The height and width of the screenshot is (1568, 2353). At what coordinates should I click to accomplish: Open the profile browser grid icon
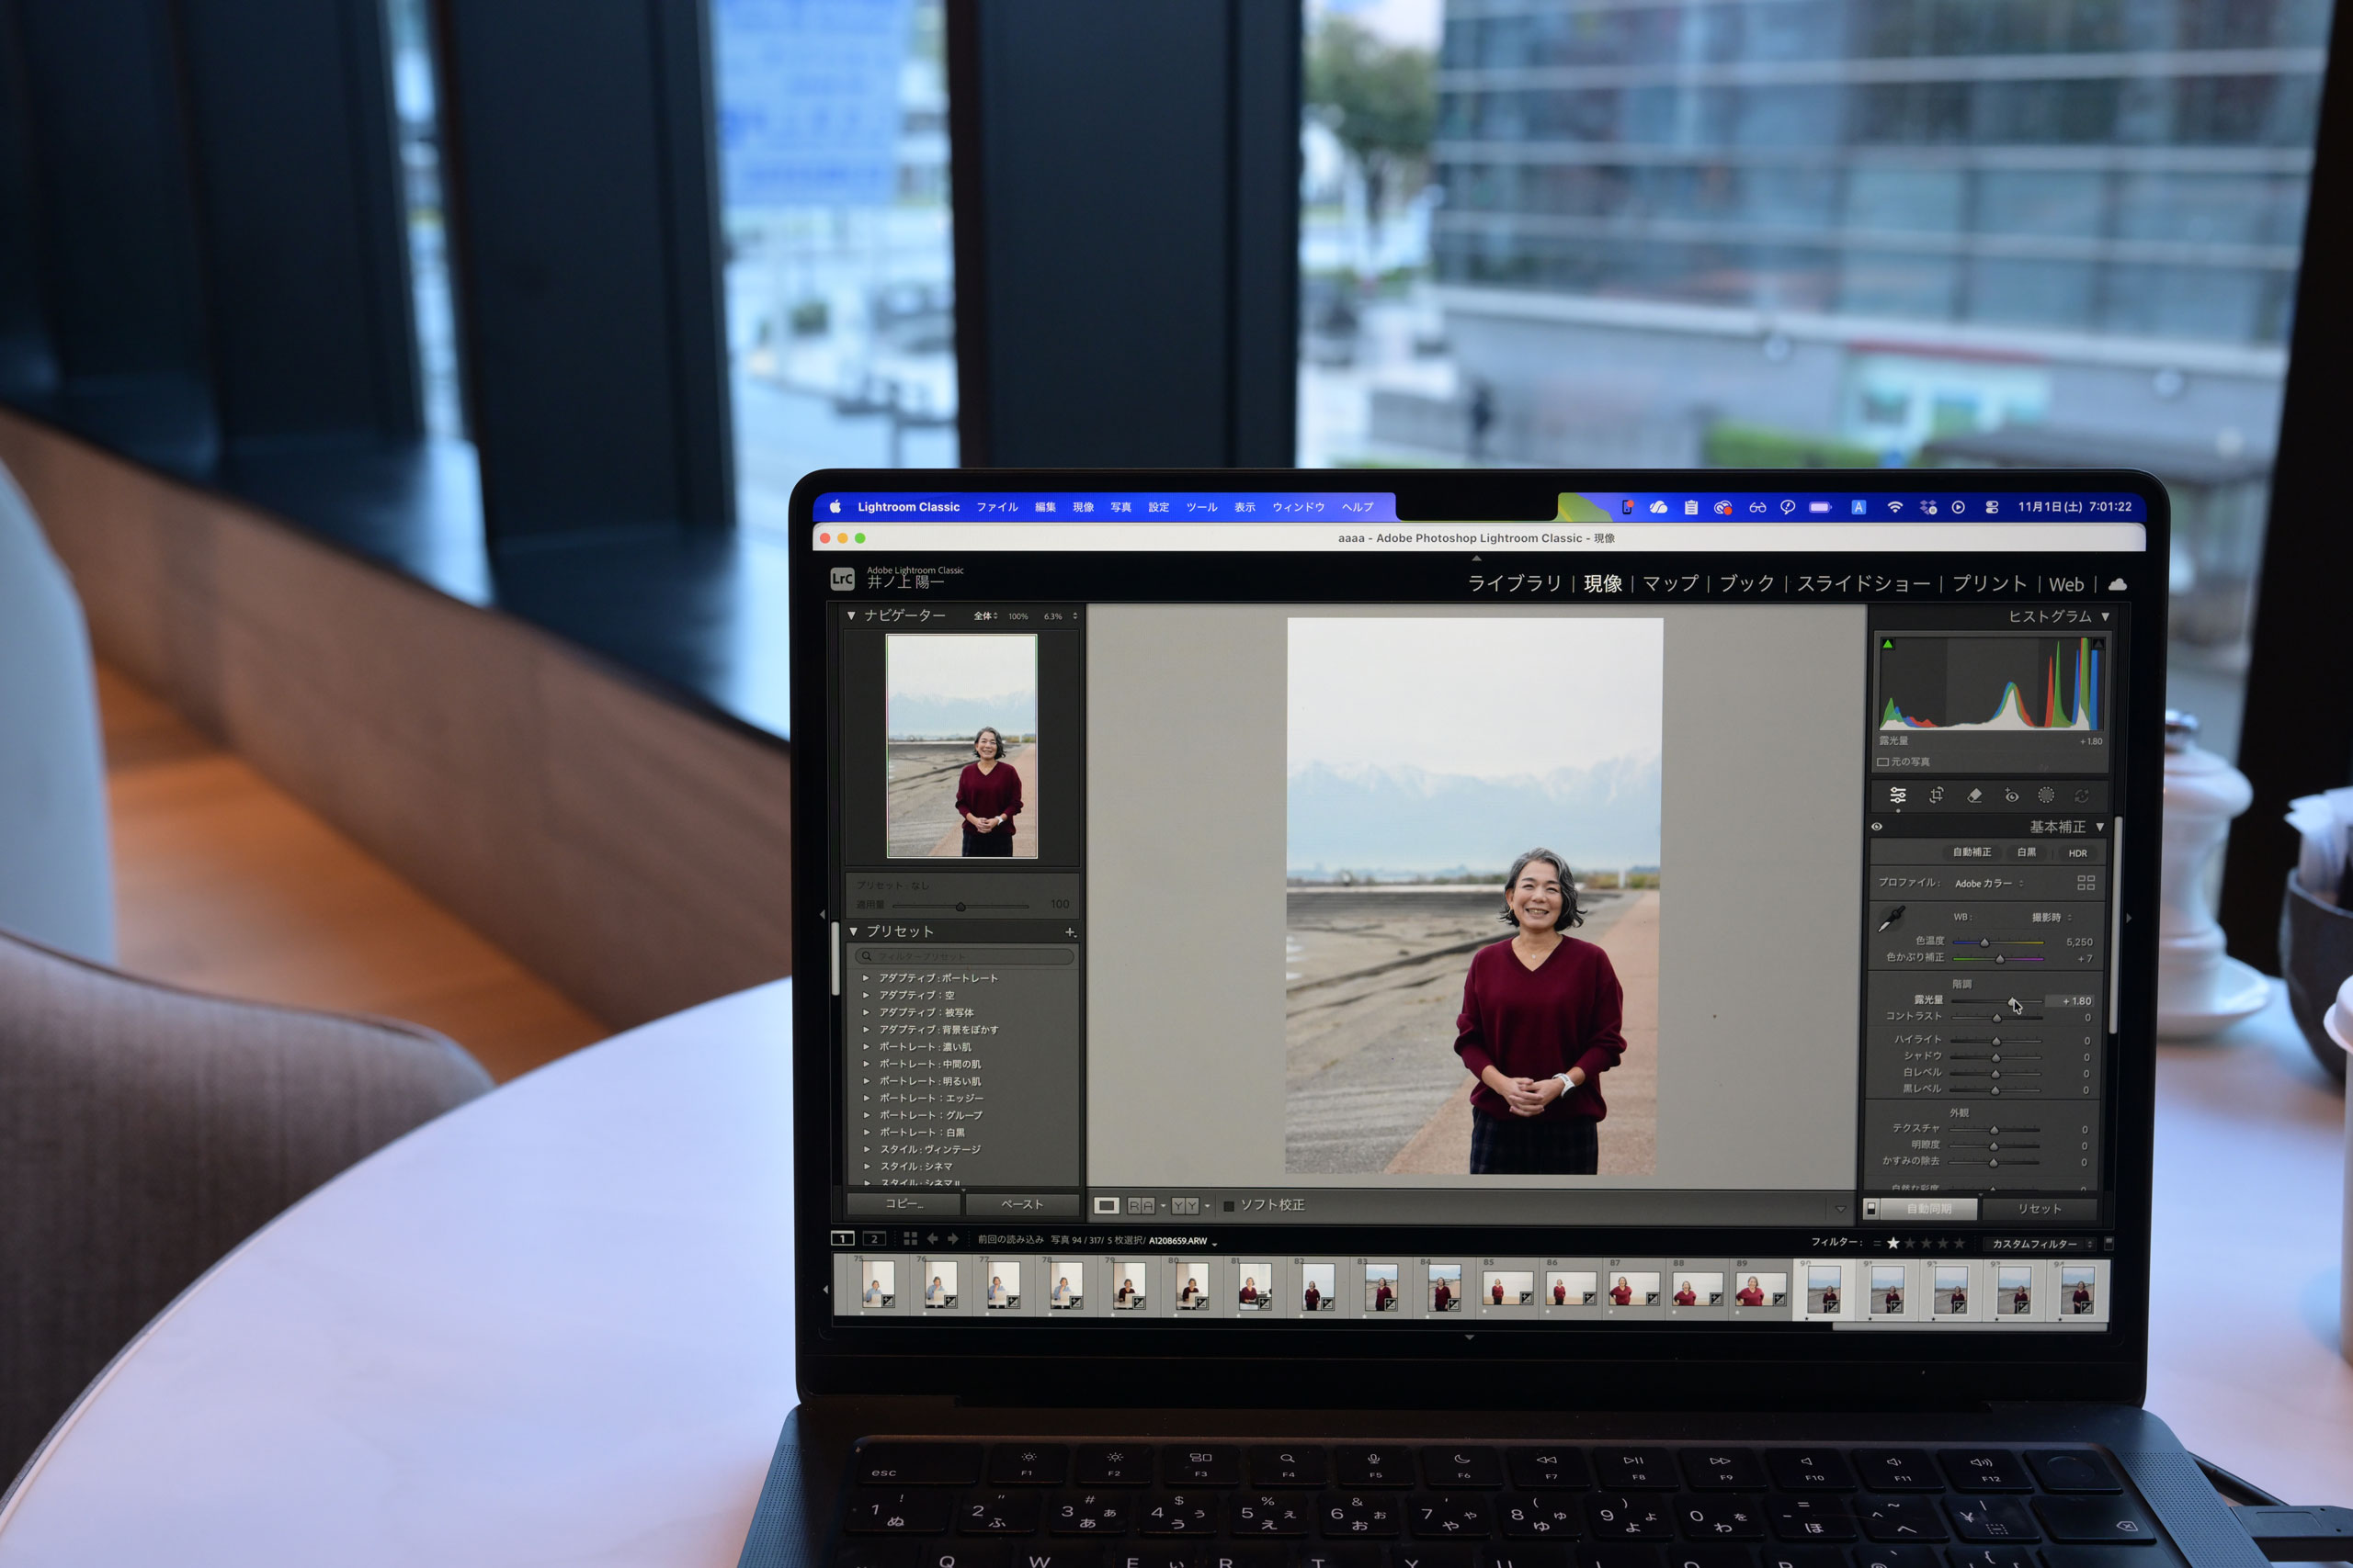2086,883
